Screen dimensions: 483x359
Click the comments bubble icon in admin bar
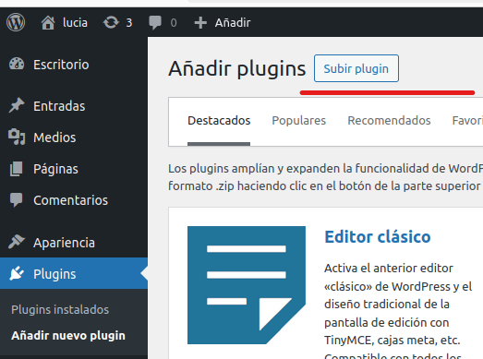tap(155, 23)
